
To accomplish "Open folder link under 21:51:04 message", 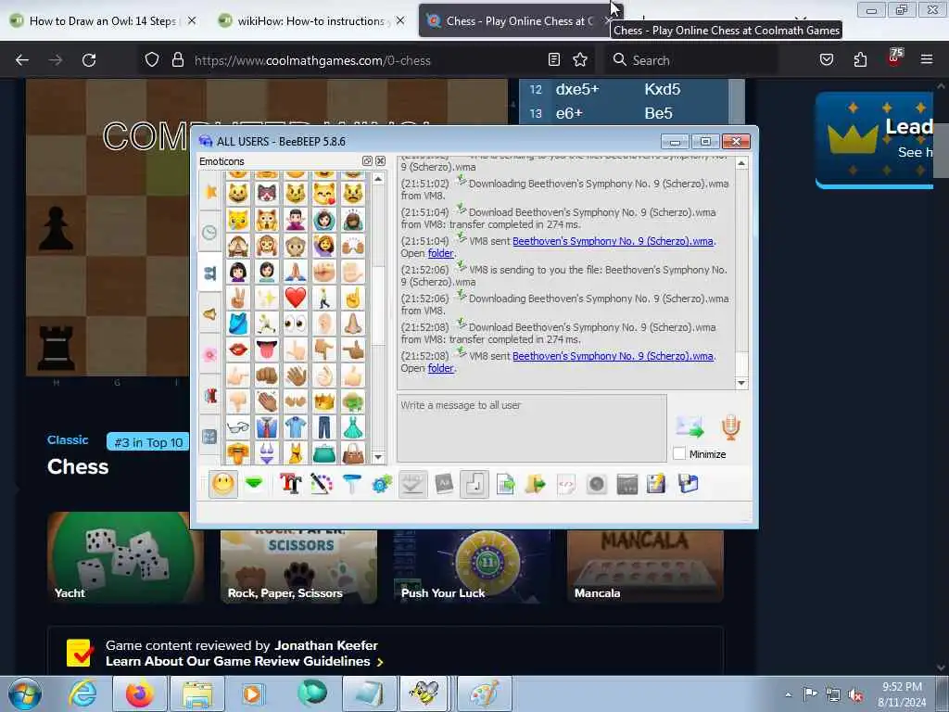I will point(440,253).
